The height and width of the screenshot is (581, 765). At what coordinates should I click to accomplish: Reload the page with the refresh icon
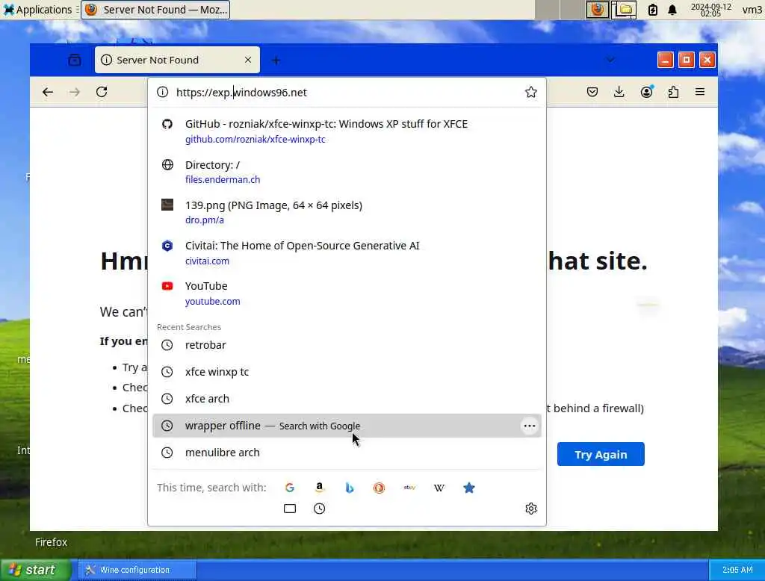[102, 92]
